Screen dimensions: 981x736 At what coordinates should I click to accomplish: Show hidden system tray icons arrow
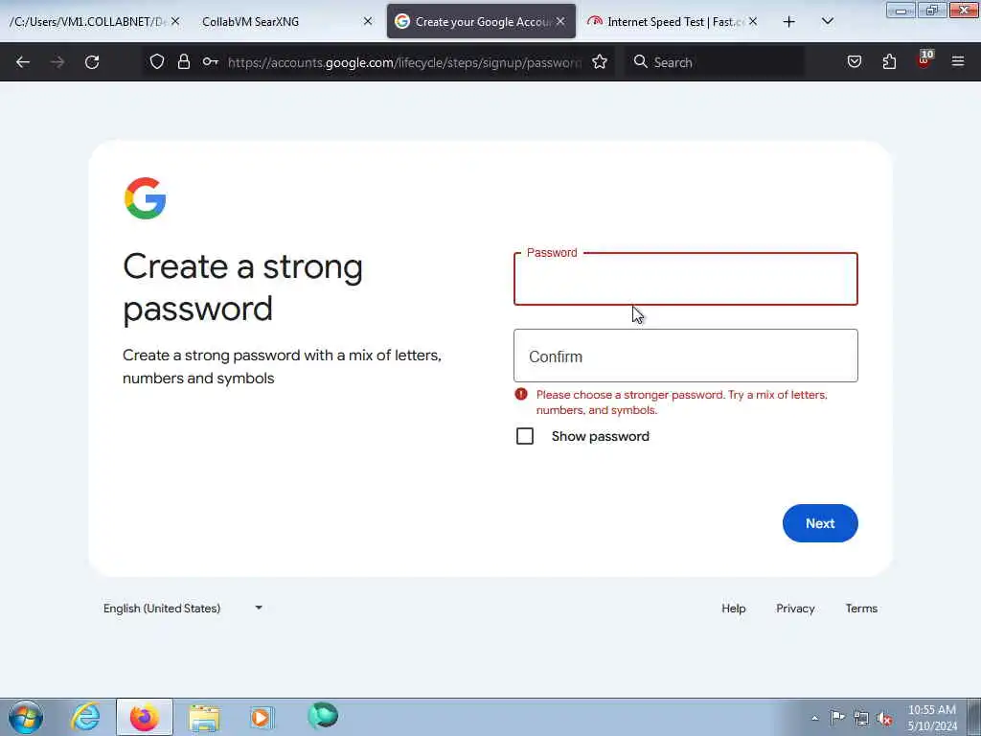[x=814, y=718]
